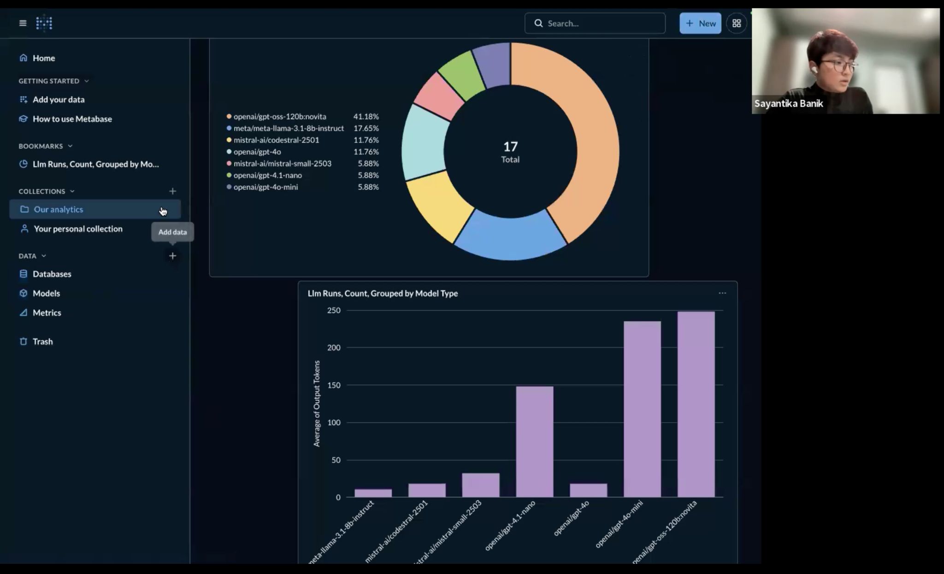This screenshot has width=944, height=574.
Task: Click the Trash bin icon
Action: (x=23, y=341)
